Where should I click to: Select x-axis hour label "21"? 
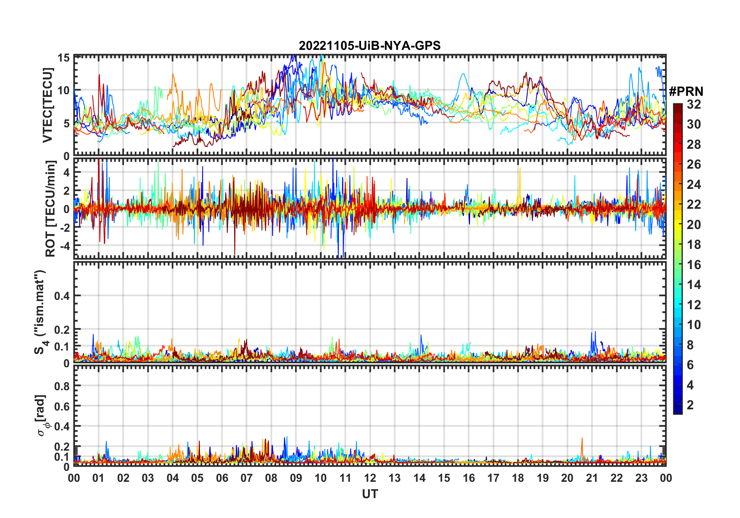coord(592,478)
